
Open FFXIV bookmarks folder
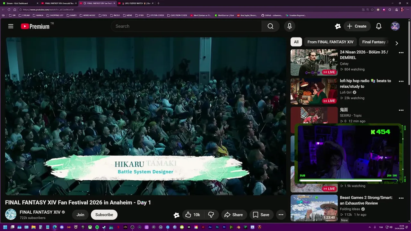click(139, 15)
